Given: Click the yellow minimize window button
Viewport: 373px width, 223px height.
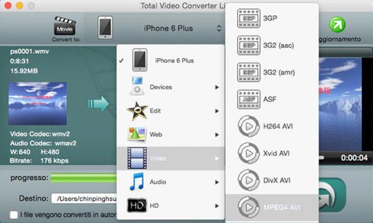Looking at the screenshot, I should pos(20,5).
